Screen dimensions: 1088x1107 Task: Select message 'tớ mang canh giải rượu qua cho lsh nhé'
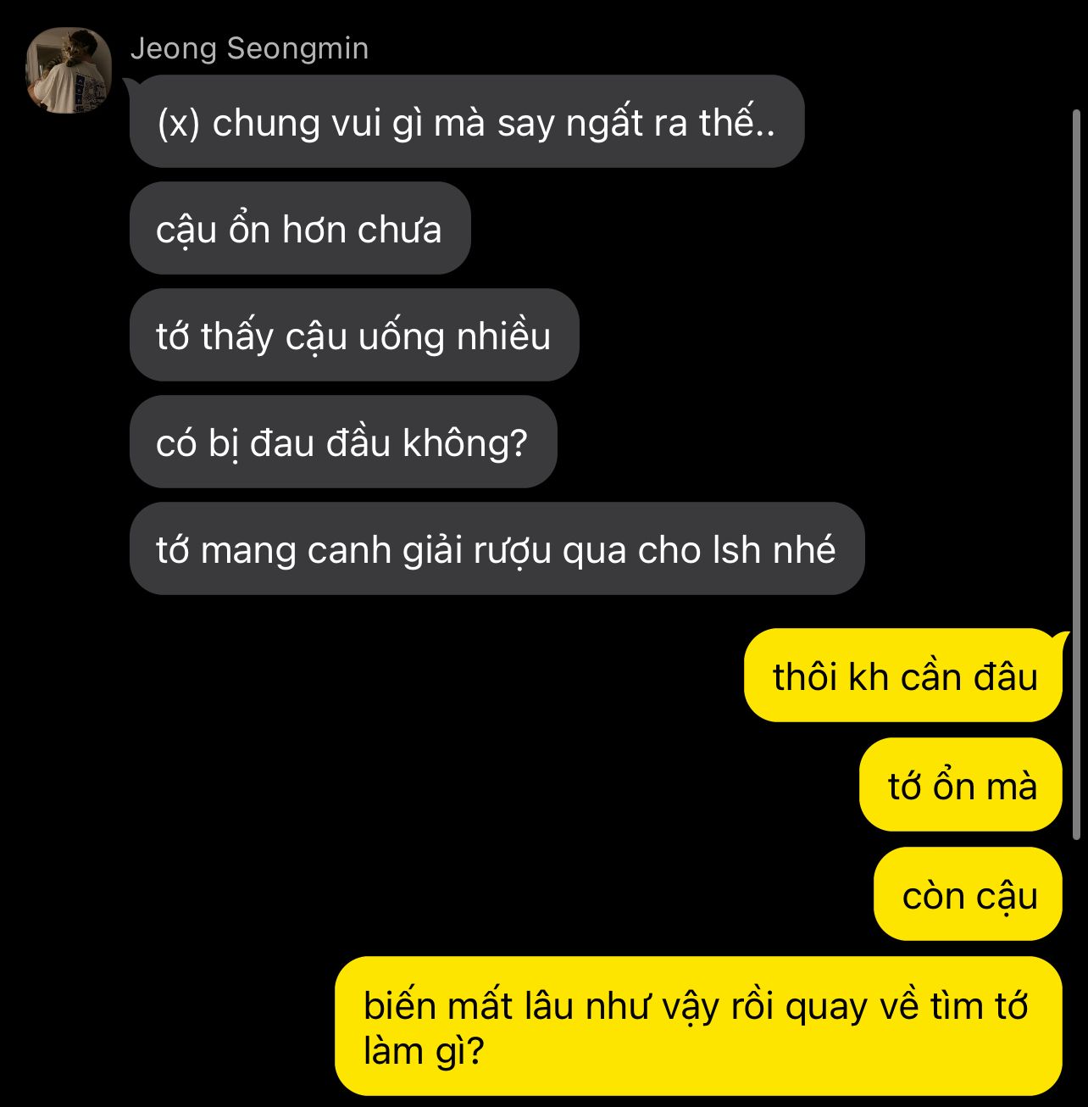(x=497, y=549)
